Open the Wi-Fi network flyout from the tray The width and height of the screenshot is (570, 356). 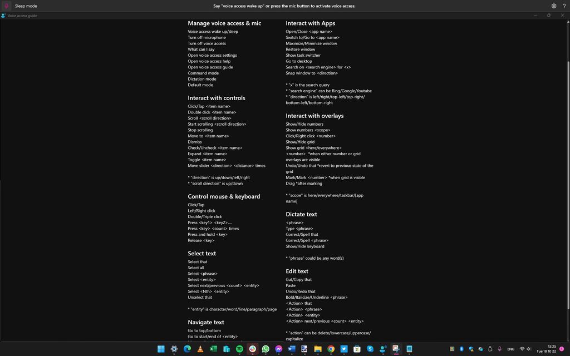pos(522,349)
